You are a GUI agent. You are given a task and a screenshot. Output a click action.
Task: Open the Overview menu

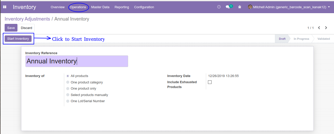58,7
